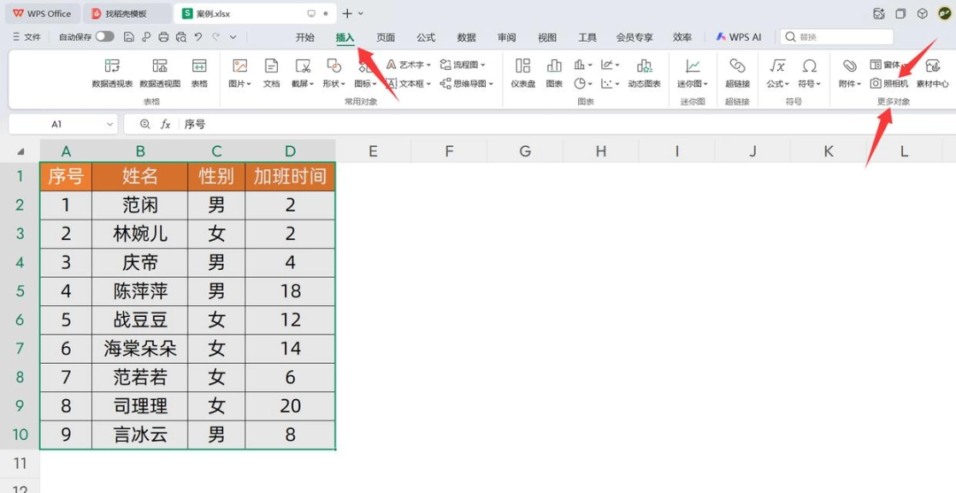Click the print preview icon
Screen dimensions: 956x493
tap(181, 37)
